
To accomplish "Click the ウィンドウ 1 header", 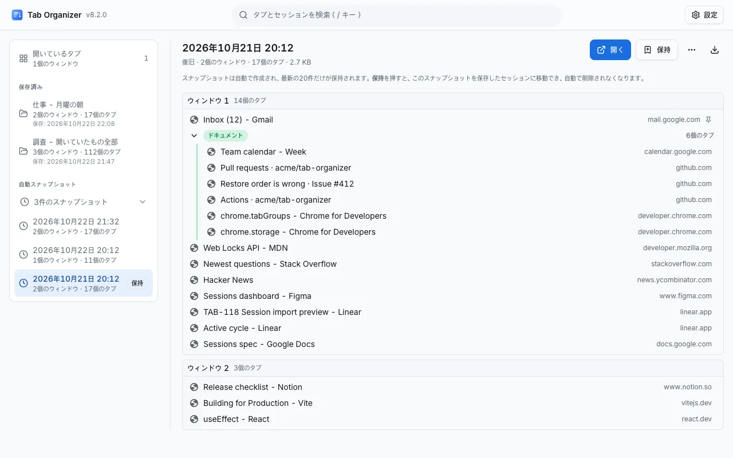I will pos(453,101).
